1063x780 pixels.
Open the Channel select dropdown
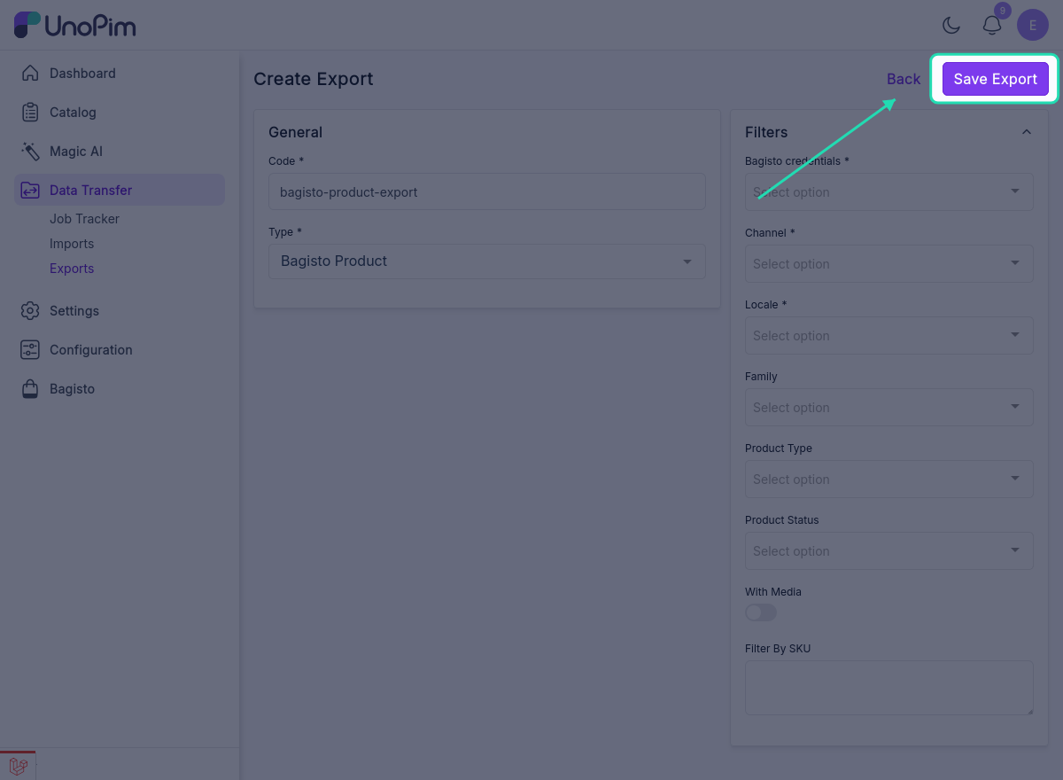tap(889, 263)
